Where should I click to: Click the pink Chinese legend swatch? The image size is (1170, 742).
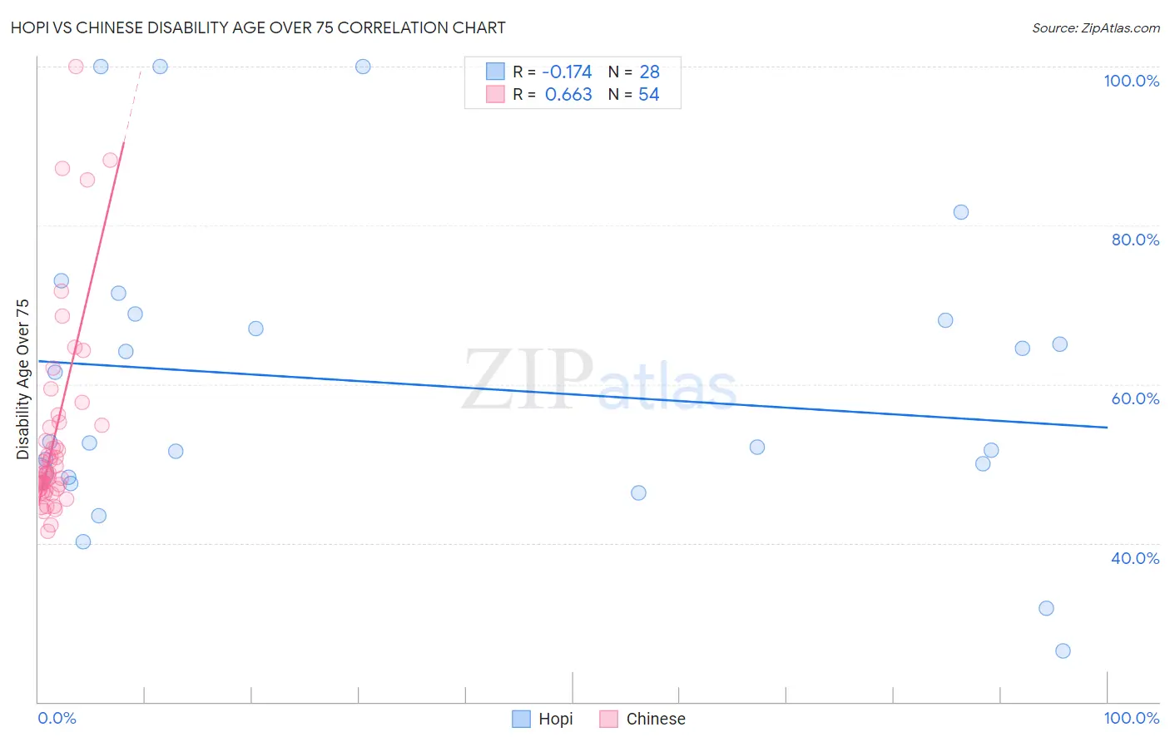click(x=609, y=719)
